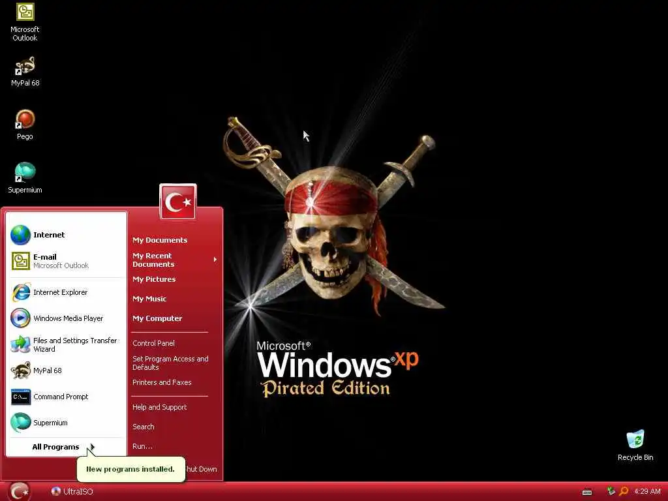This screenshot has height=501, width=668.
Task: Click the Microsoft Outlook subtitle under E-mail
Action: click(61, 266)
